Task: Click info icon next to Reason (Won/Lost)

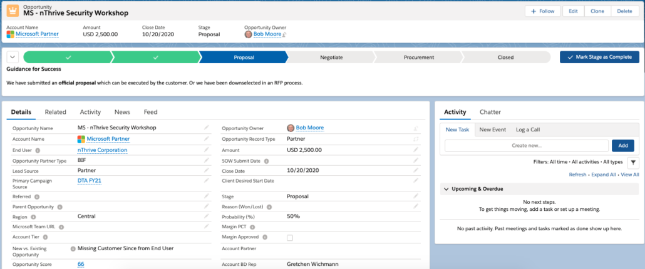Action: click(269, 206)
